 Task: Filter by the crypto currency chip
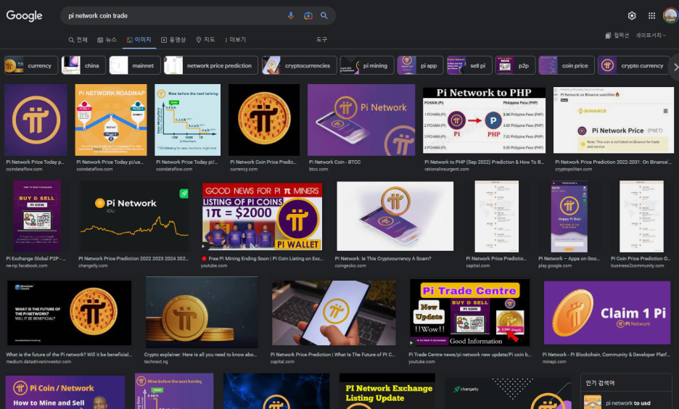click(x=633, y=65)
